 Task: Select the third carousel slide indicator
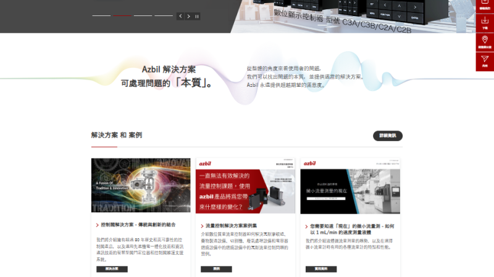[x=143, y=15]
